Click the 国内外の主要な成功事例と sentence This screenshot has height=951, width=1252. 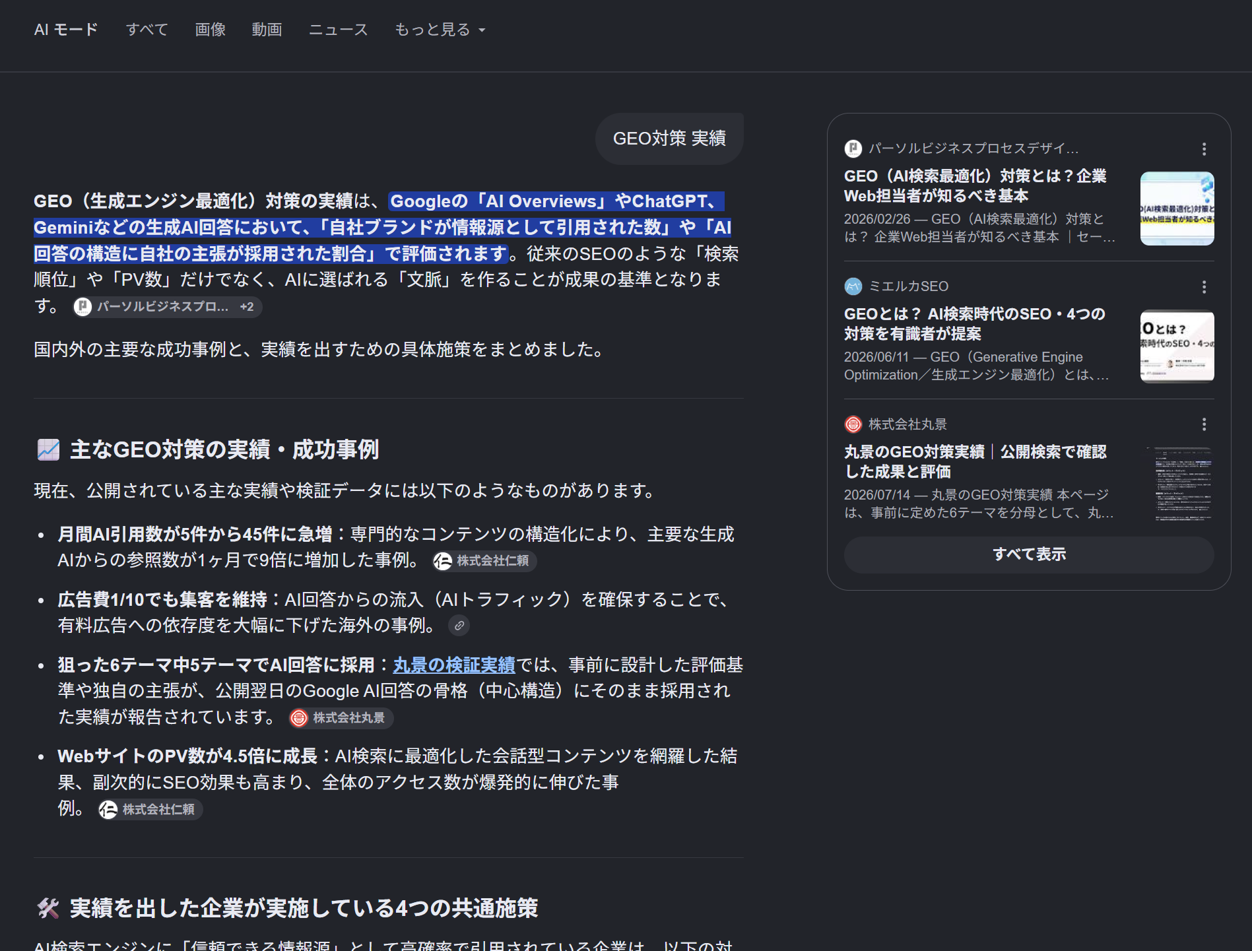(320, 349)
